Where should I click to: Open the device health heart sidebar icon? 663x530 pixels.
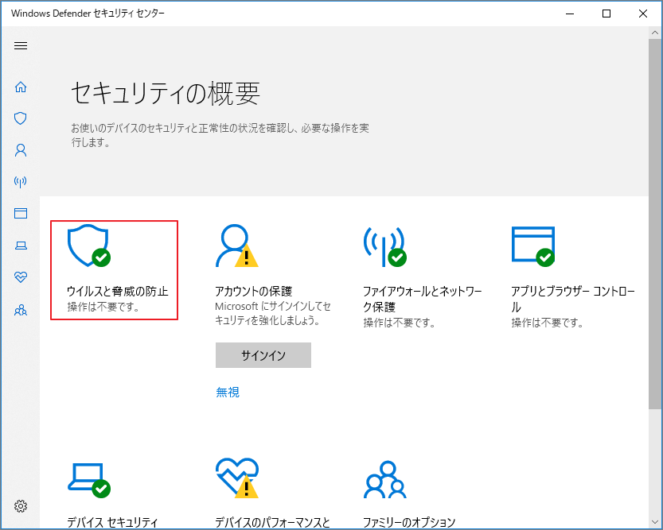(x=21, y=277)
